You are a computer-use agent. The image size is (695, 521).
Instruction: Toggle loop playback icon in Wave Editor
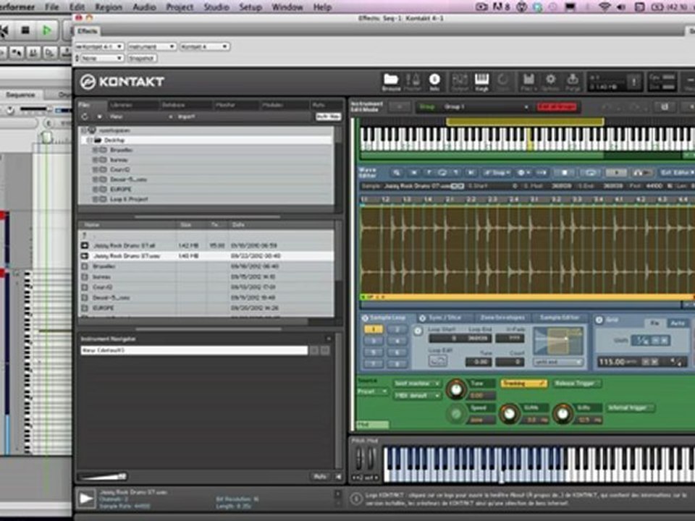tap(591, 172)
